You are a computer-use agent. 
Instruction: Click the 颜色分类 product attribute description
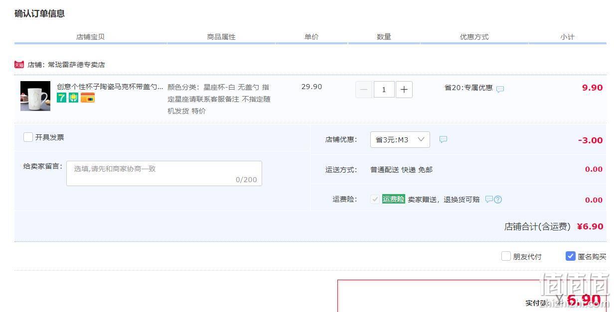[219, 99]
